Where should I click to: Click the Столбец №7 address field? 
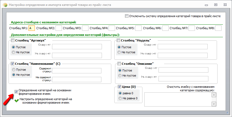pyautogui.click(x=192, y=28)
